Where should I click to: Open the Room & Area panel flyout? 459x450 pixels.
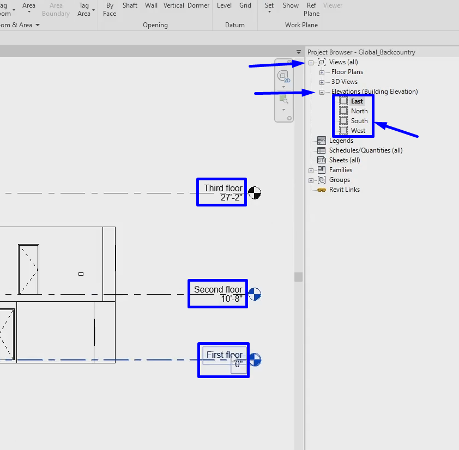tap(37, 25)
